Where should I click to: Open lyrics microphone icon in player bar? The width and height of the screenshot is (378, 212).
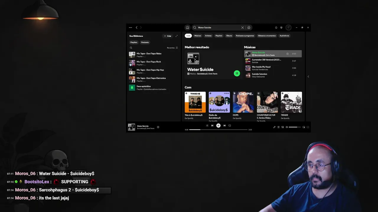click(x=274, y=127)
